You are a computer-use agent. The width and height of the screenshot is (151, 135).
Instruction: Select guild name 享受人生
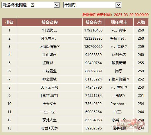click(50, 120)
